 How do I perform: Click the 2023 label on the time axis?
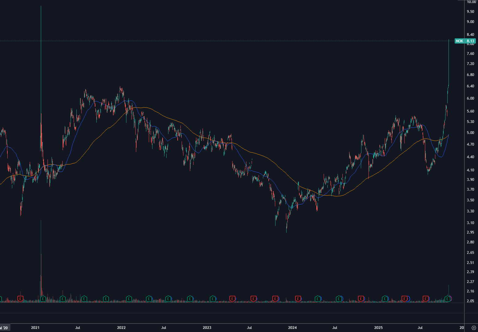[x=207, y=327]
